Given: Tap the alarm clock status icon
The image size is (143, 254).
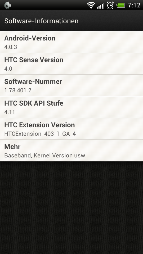Looking at the screenshot, I should (110, 5).
